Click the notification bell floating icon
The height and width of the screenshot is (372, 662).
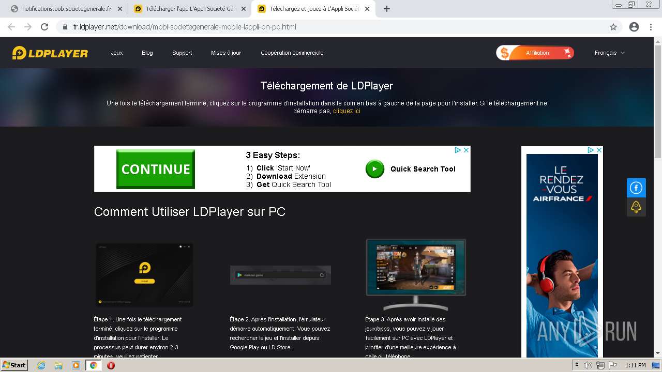(636, 207)
